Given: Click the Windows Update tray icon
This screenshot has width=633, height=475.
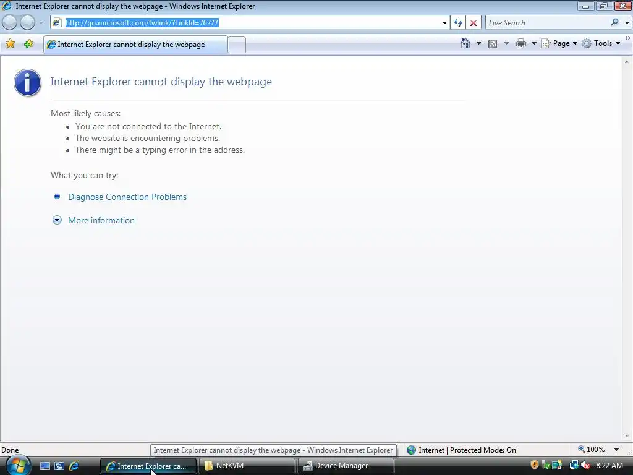Looking at the screenshot, I should point(557,465).
